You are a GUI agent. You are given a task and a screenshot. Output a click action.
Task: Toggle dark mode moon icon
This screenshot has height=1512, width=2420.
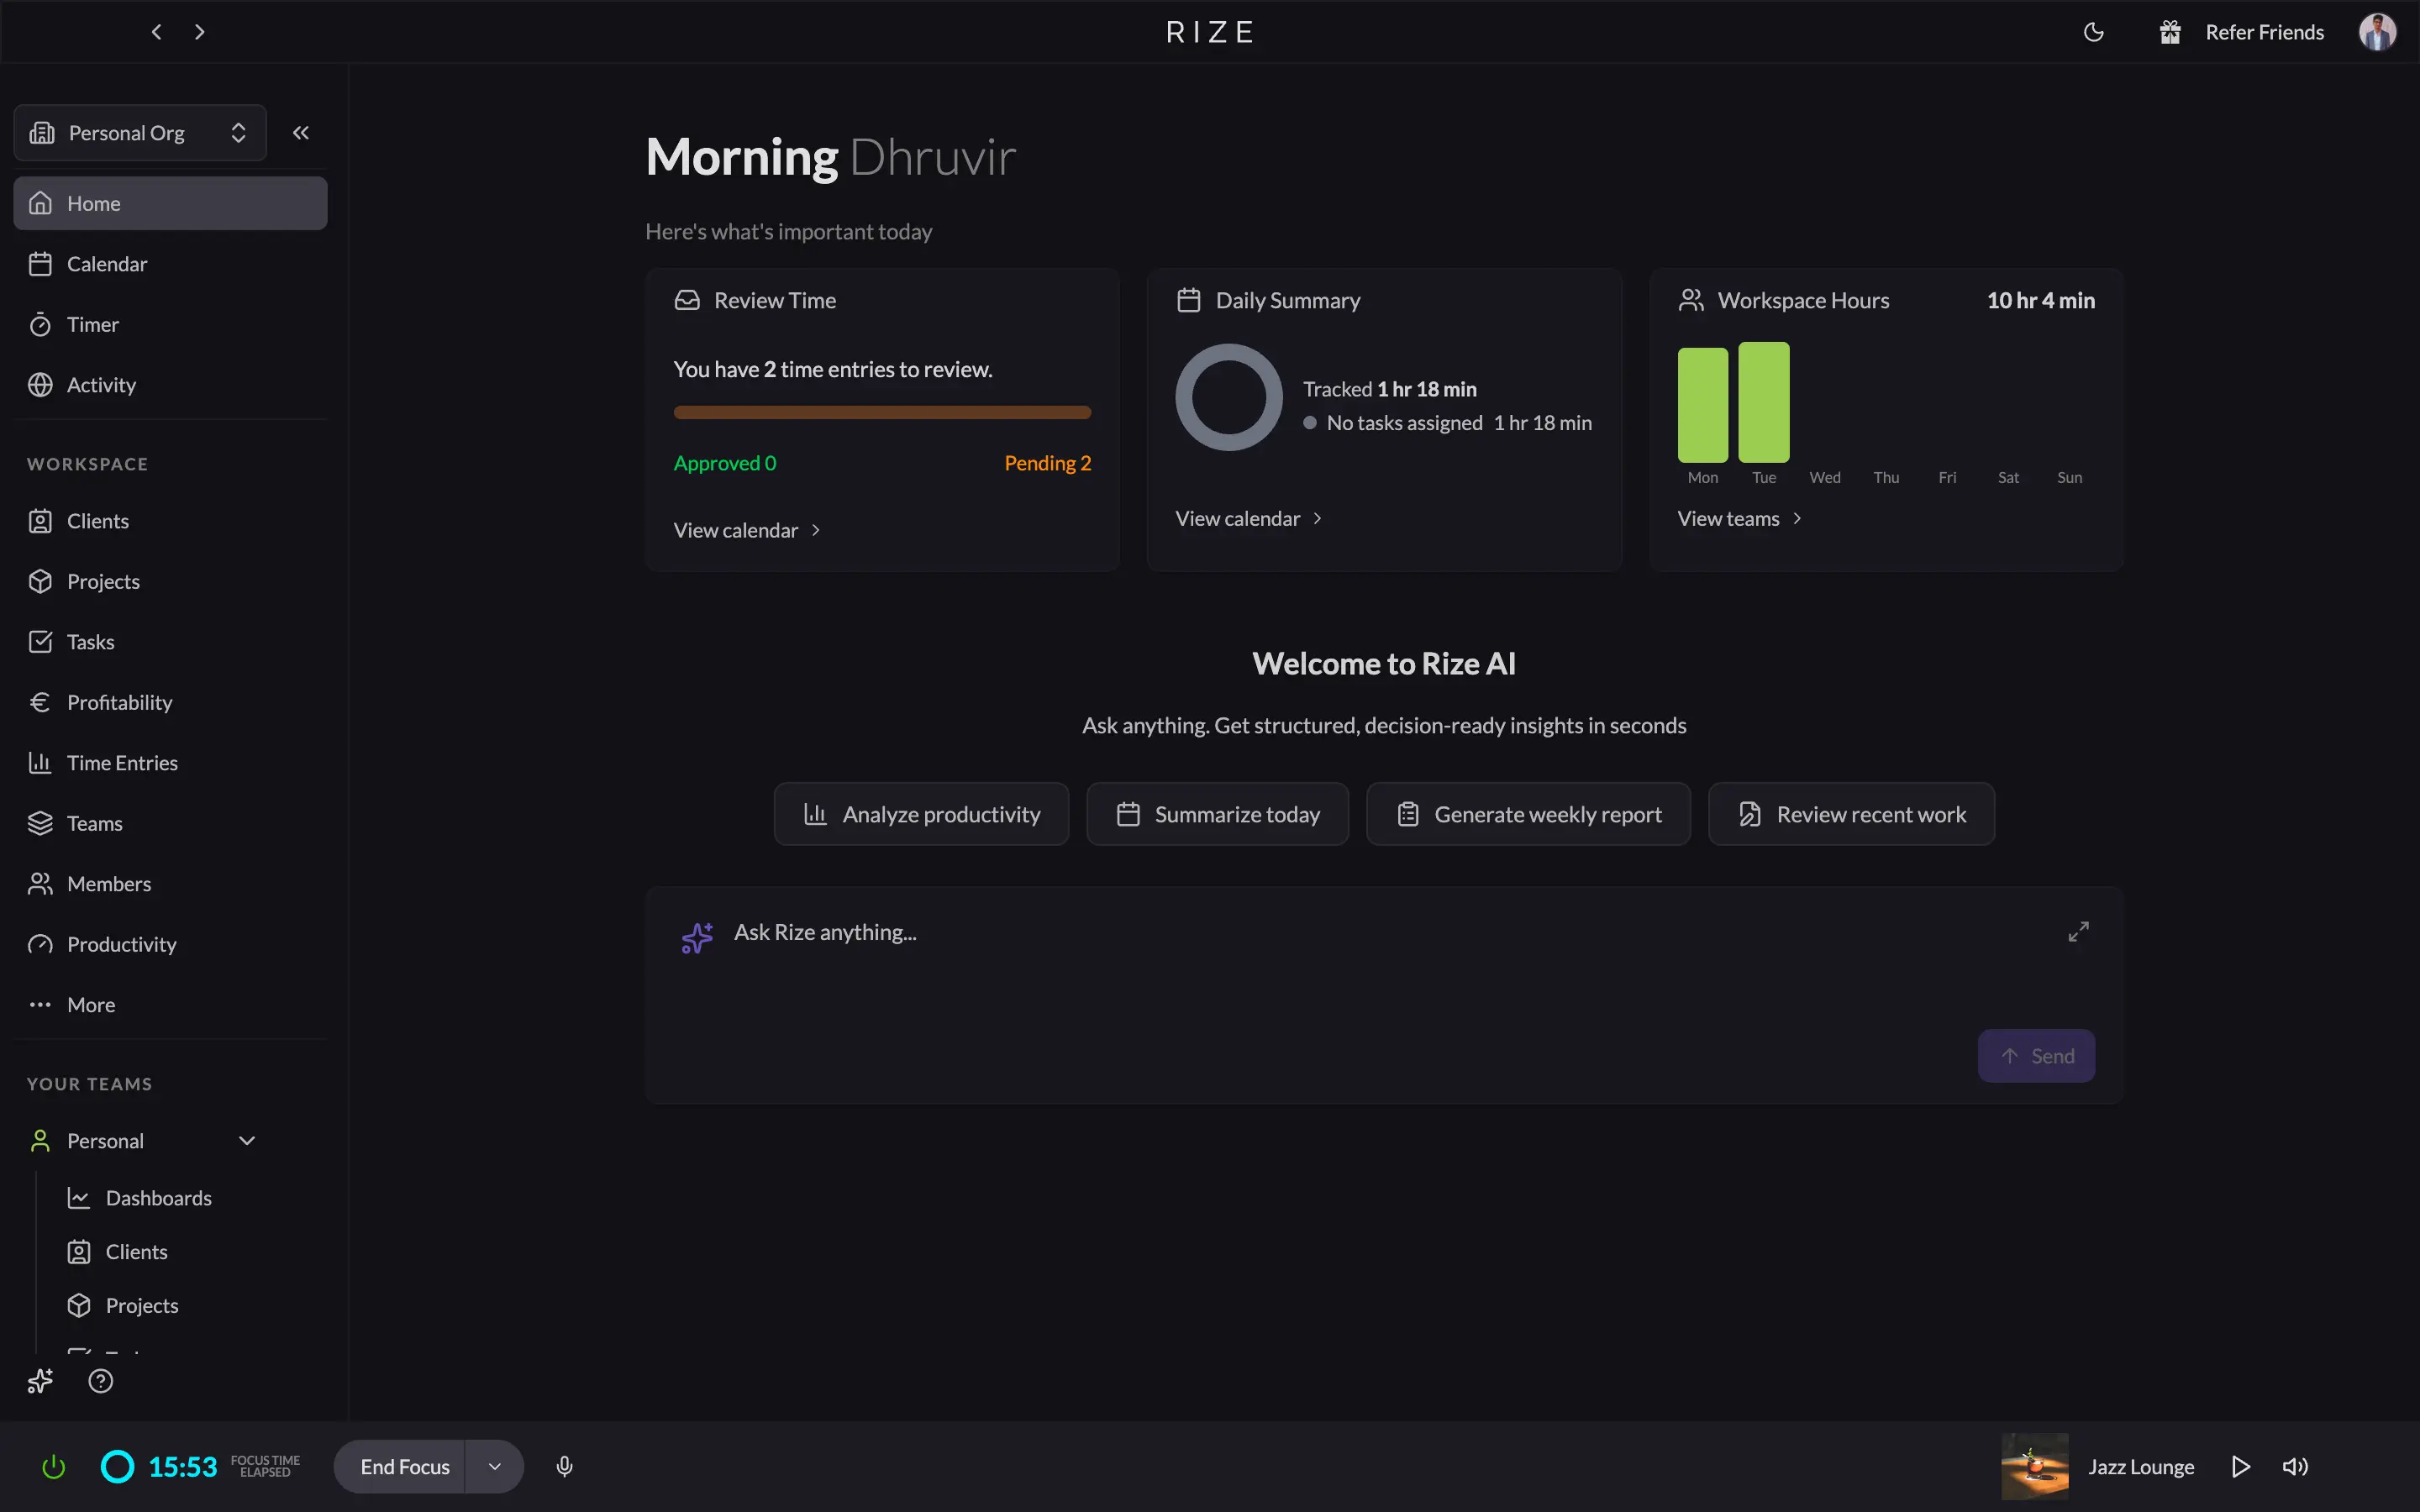point(2093,32)
